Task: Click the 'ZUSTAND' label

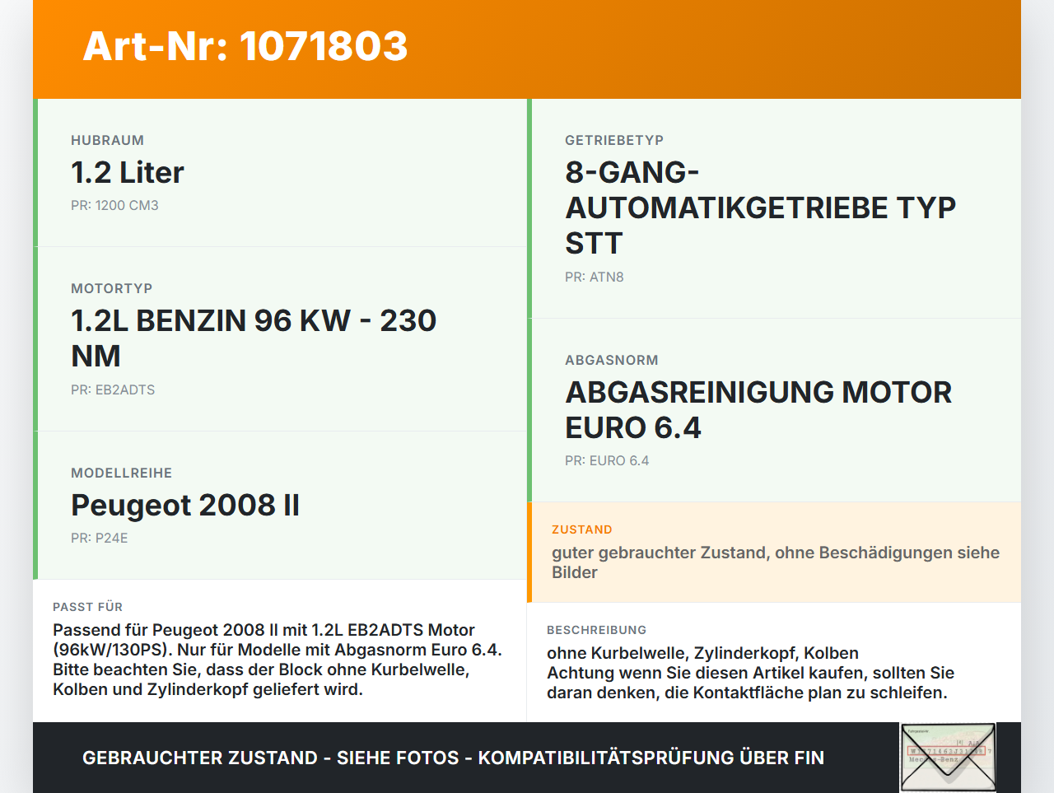Action: (x=582, y=529)
